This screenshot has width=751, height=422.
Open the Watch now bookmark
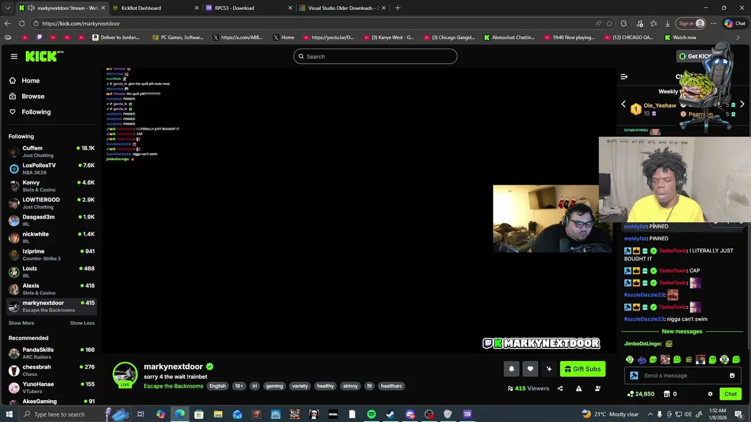click(x=681, y=38)
